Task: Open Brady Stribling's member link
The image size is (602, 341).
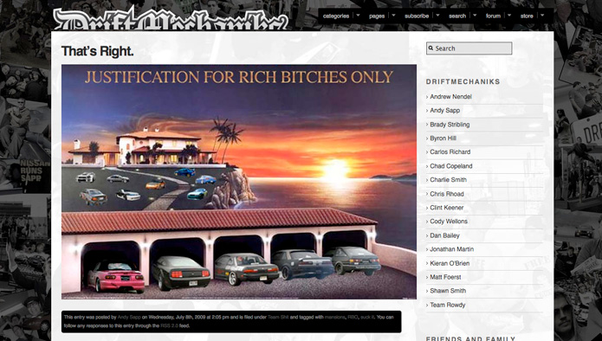Action: tap(450, 125)
